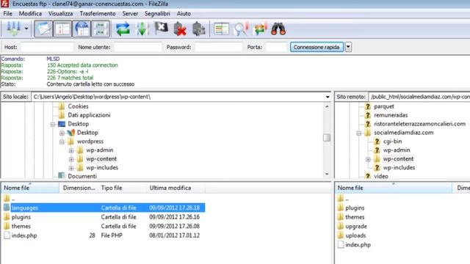This screenshot has width=470, height=264.
Task: Select local plugins folder row
Action: [104, 217]
